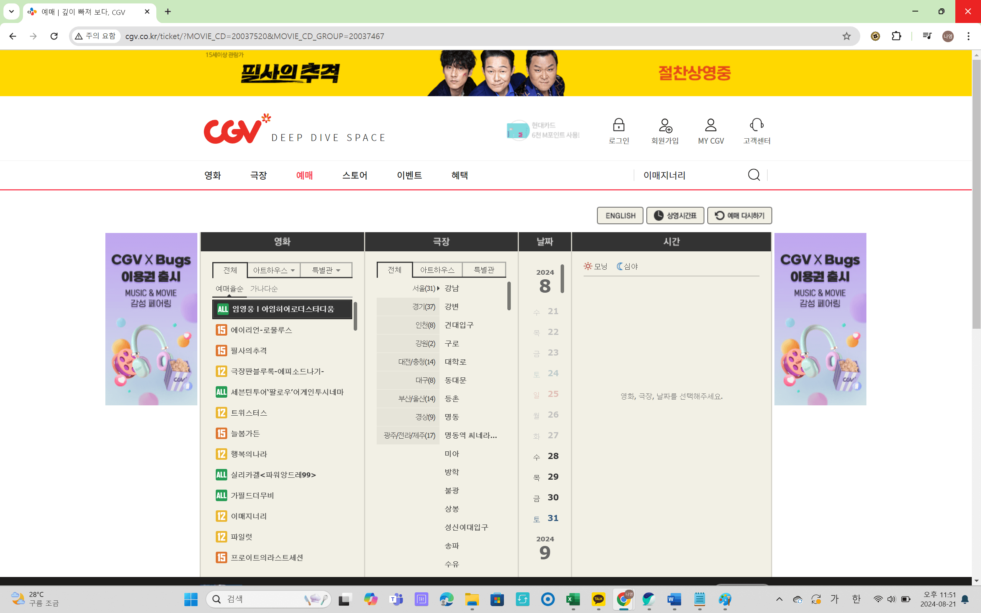
Task: Select the 아트하우스 tab in theater panel
Action: [x=437, y=270]
